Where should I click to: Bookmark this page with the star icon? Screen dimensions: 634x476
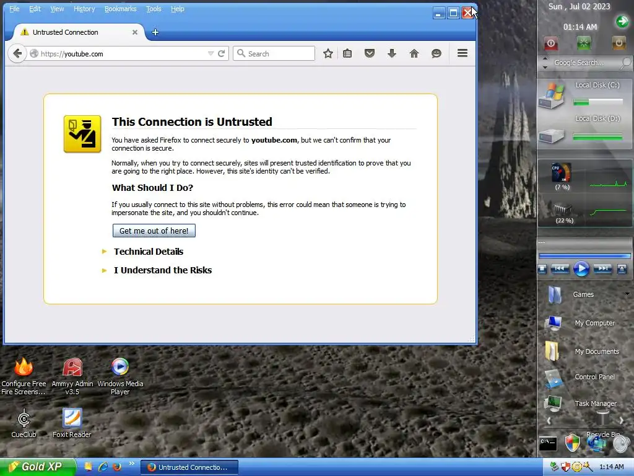[328, 53]
